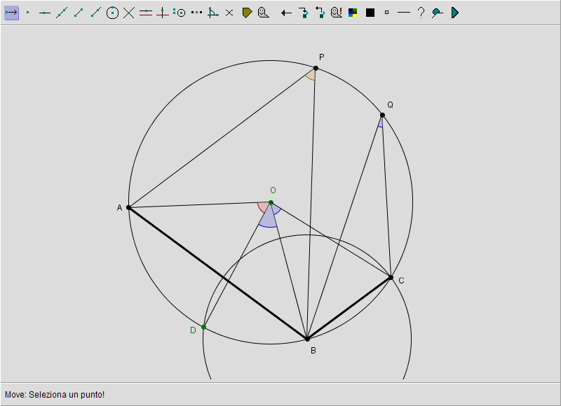Select the Angle tool

click(213, 13)
